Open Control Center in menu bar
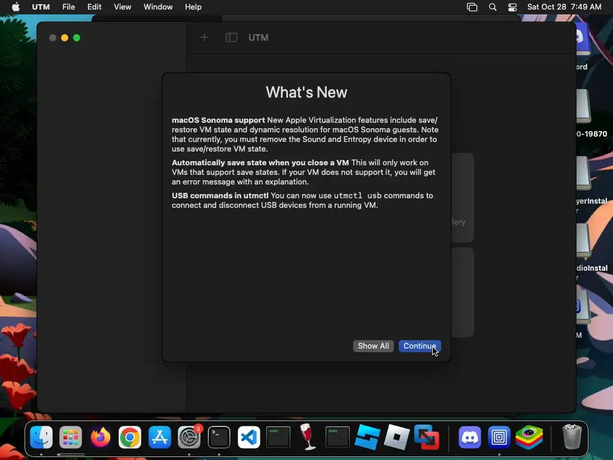This screenshot has height=460, width=613. (512, 7)
